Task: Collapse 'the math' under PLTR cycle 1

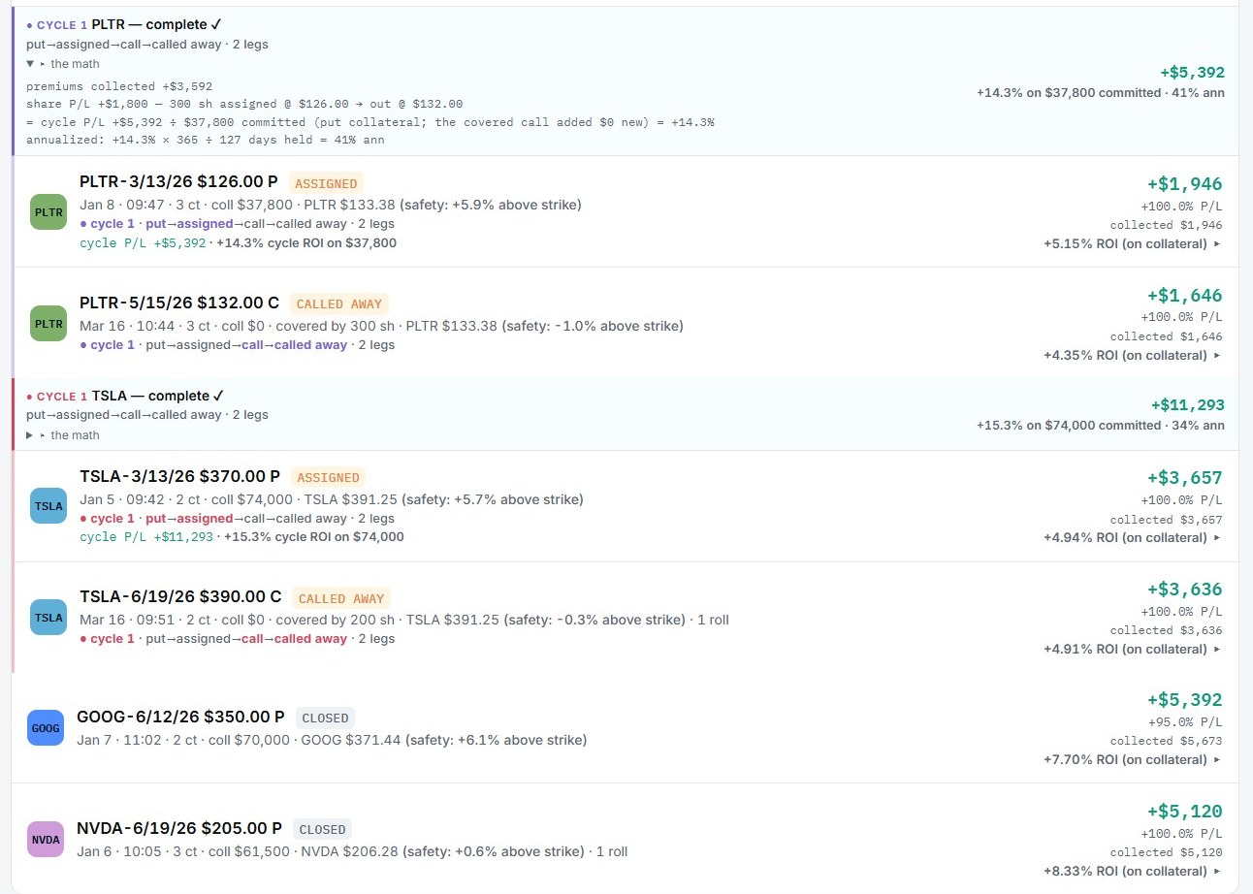Action: tap(63, 64)
